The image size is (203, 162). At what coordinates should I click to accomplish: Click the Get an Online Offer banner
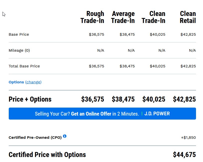coord(102,114)
